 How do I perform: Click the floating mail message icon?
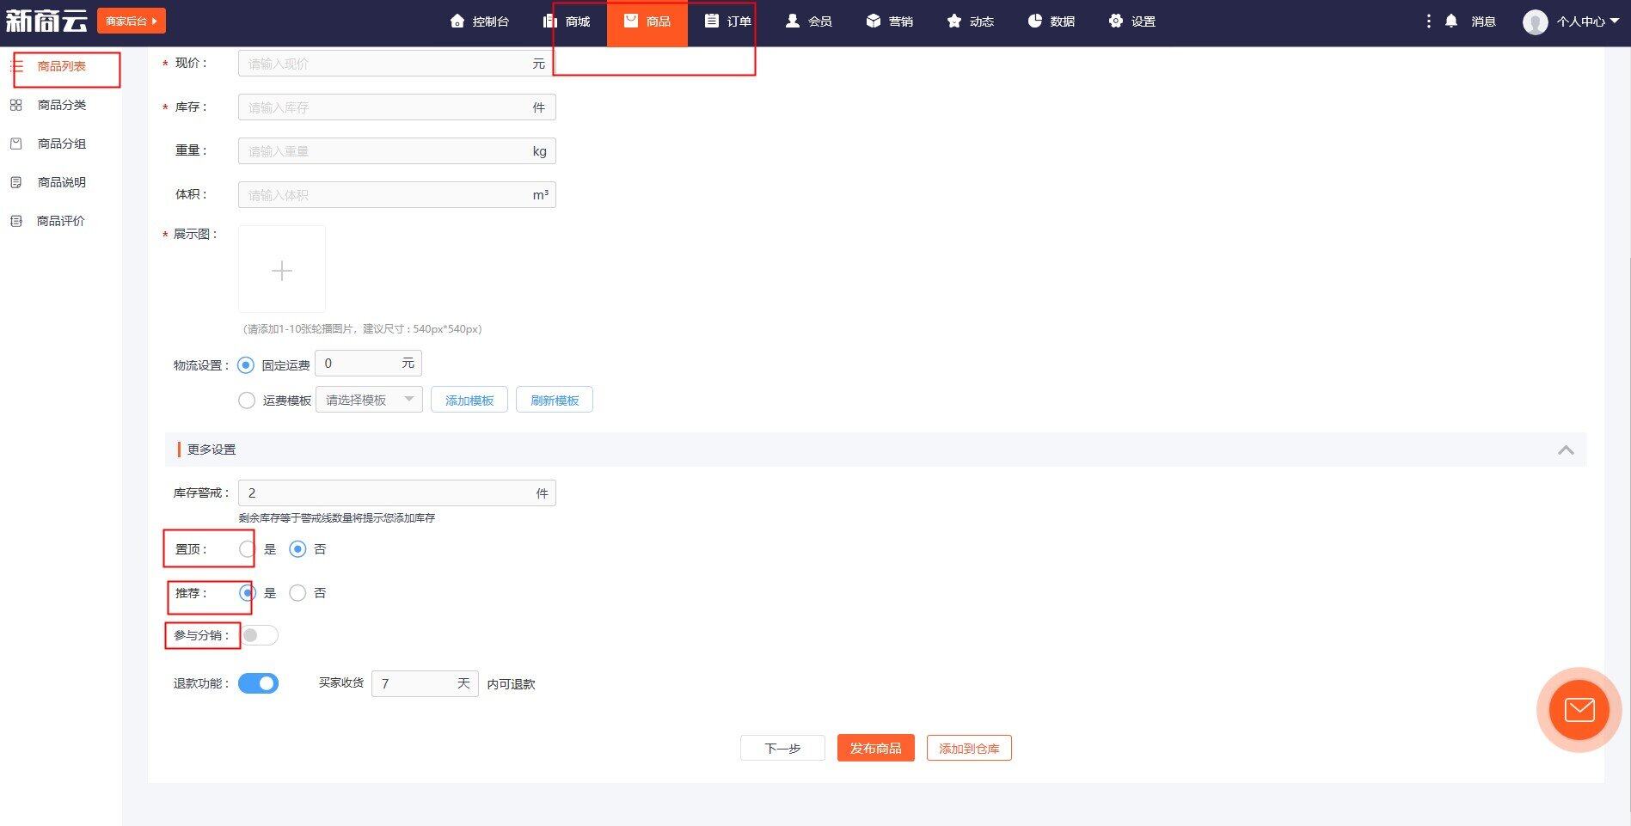(x=1579, y=710)
